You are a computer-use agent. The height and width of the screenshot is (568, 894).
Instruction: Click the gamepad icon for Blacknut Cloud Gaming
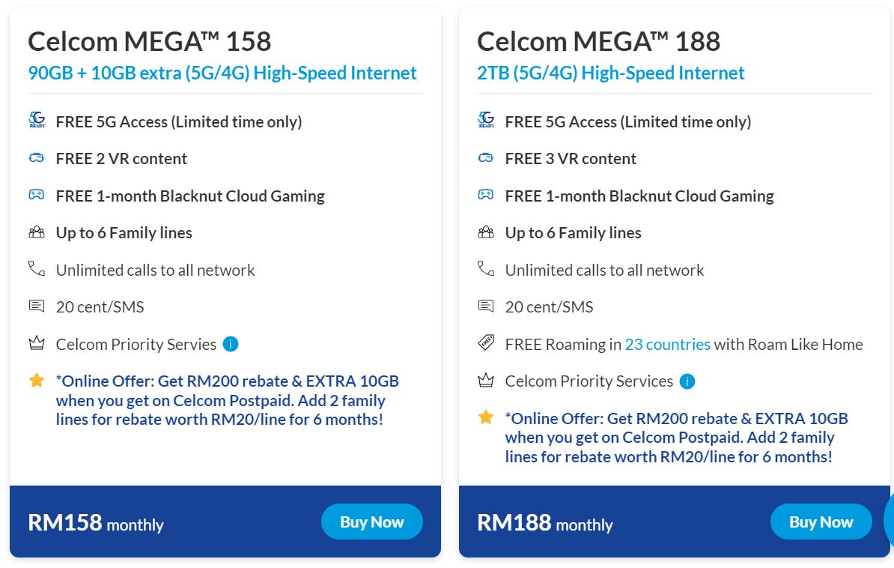37,196
